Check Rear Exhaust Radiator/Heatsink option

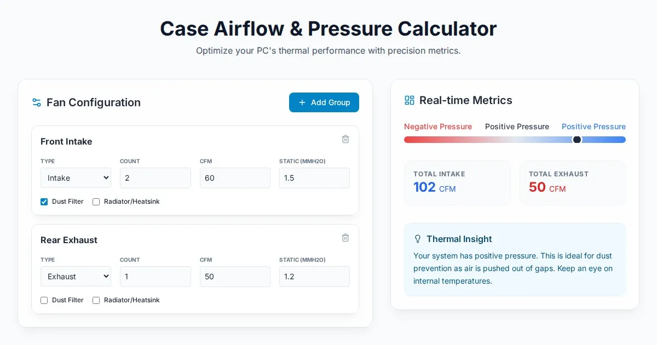click(x=96, y=300)
